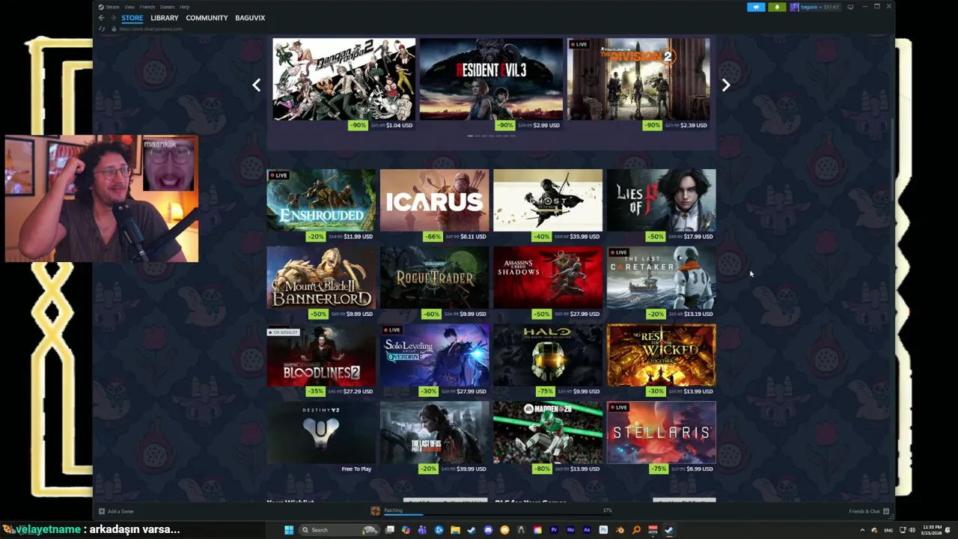
Task: Open the BAGUVIX profile tab
Action: click(x=250, y=18)
